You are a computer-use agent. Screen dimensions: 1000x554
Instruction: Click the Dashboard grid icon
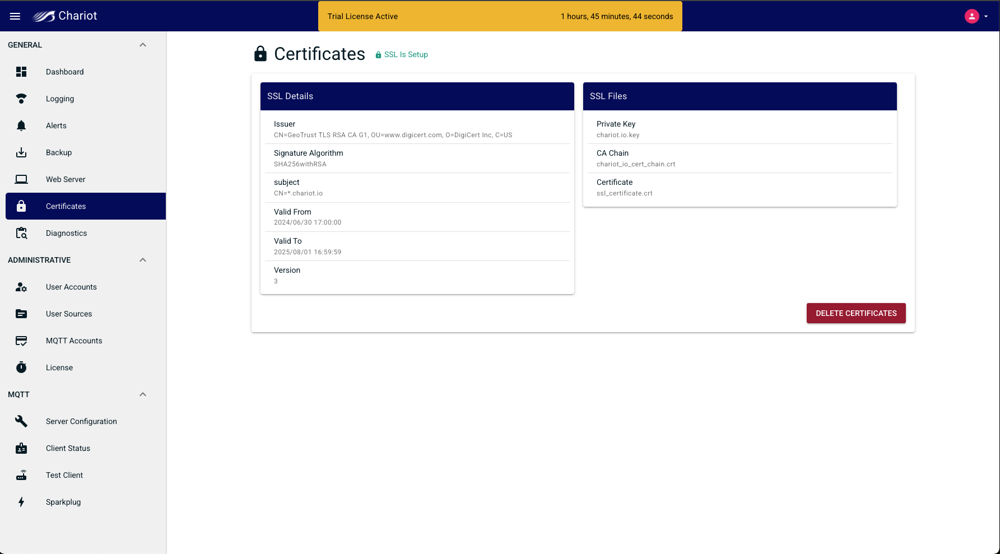[21, 72]
